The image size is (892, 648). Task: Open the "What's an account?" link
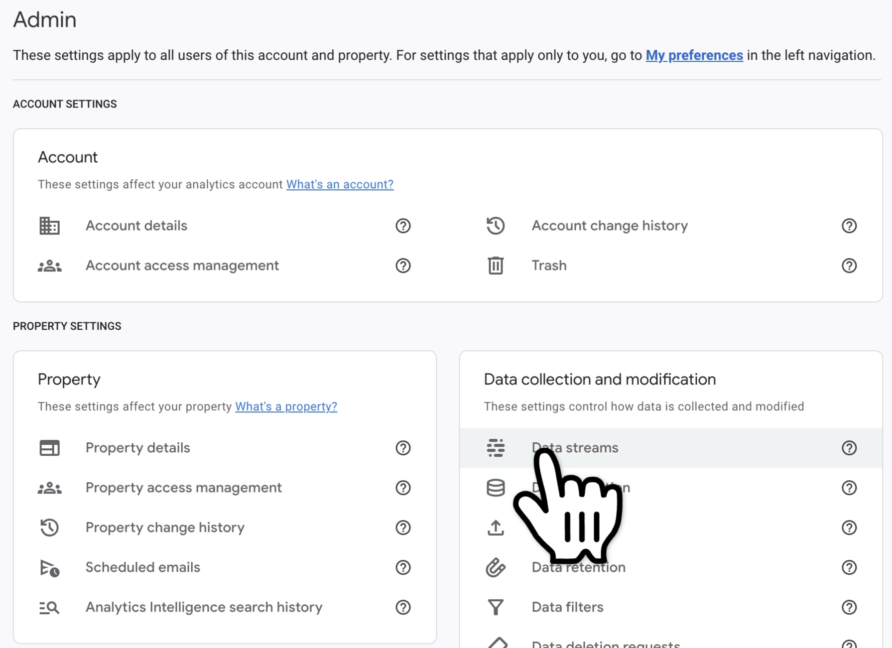click(340, 184)
